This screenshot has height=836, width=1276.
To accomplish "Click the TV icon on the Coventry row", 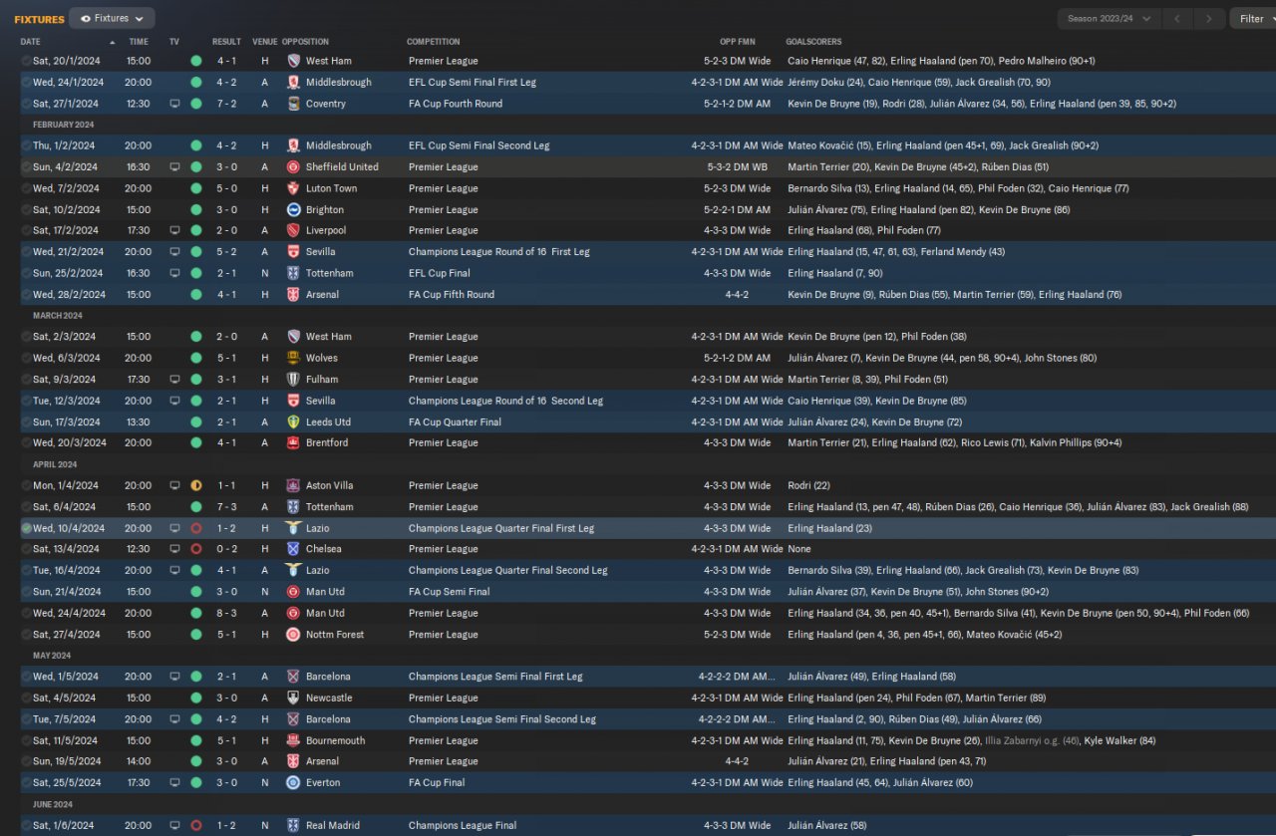I will (x=175, y=104).
